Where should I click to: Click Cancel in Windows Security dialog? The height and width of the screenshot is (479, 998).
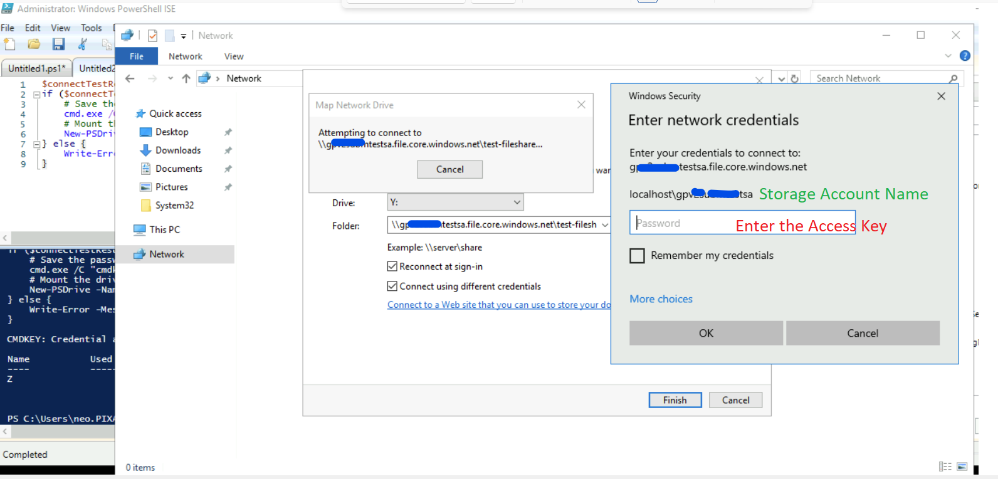(863, 333)
